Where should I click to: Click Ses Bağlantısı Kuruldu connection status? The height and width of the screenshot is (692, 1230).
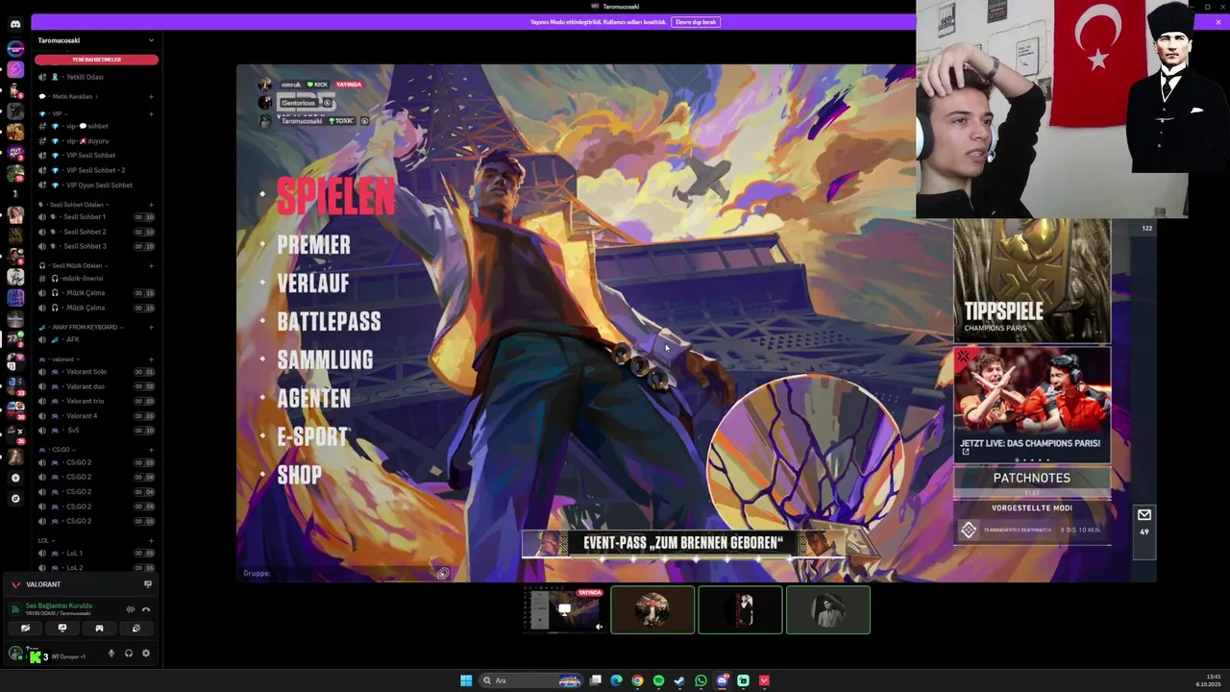(x=59, y=605)
